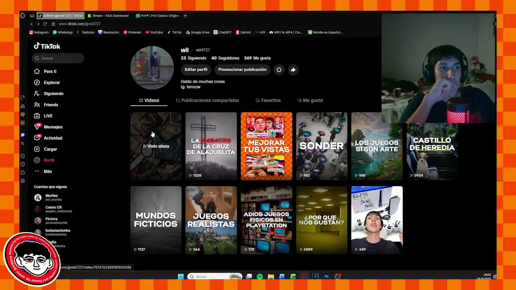Open the Juegos Realistas video
Image resolution: width=516 pixels, height=290 pixels.
tap(211, 220)
